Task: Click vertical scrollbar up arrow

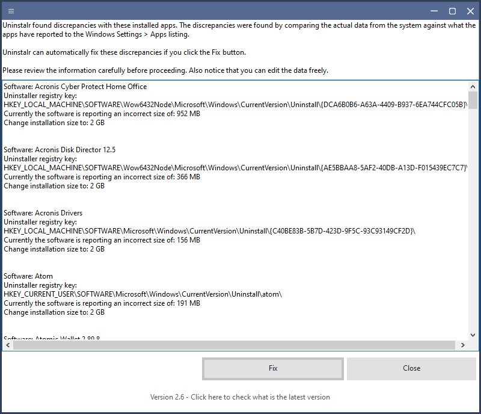Action: pos(473,87)
